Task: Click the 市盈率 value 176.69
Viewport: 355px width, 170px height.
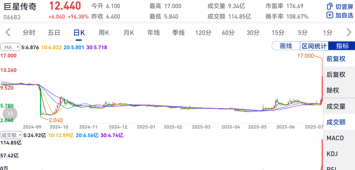Action: 295,6
